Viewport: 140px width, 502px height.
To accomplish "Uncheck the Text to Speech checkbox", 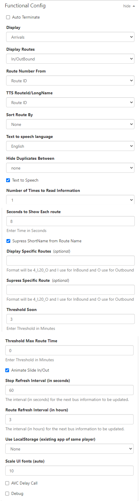I will click(x=8, y=180).
